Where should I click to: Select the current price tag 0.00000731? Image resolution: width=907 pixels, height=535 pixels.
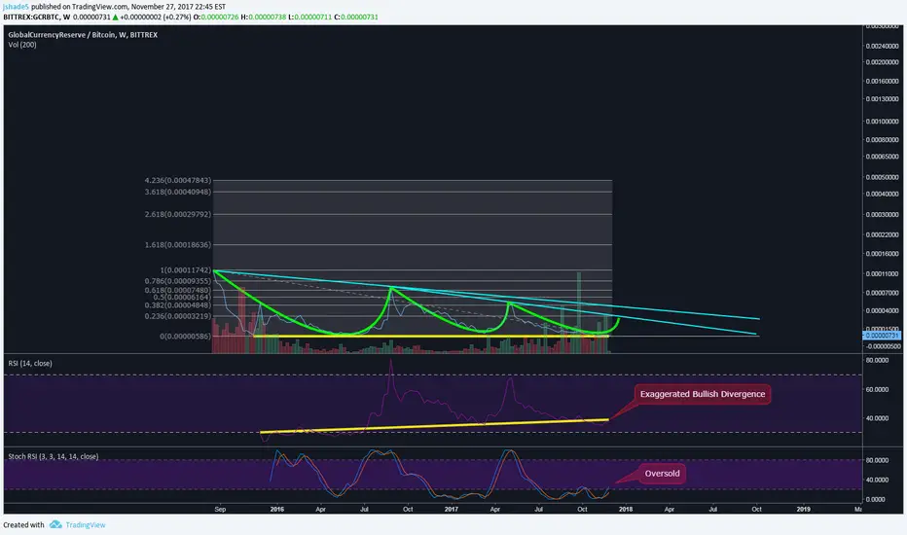coord(882,336)
